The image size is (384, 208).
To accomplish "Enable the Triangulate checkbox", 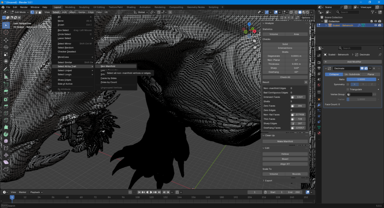I will coord(348,89).
